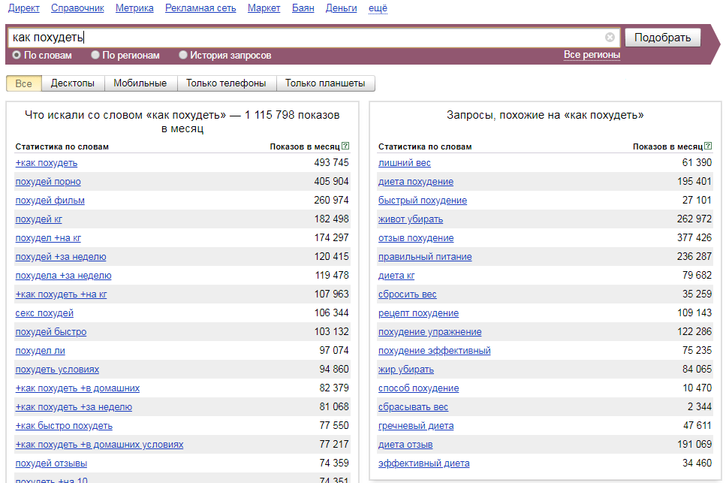Open the похудей +за неделю keyword link

click(61, 257)
